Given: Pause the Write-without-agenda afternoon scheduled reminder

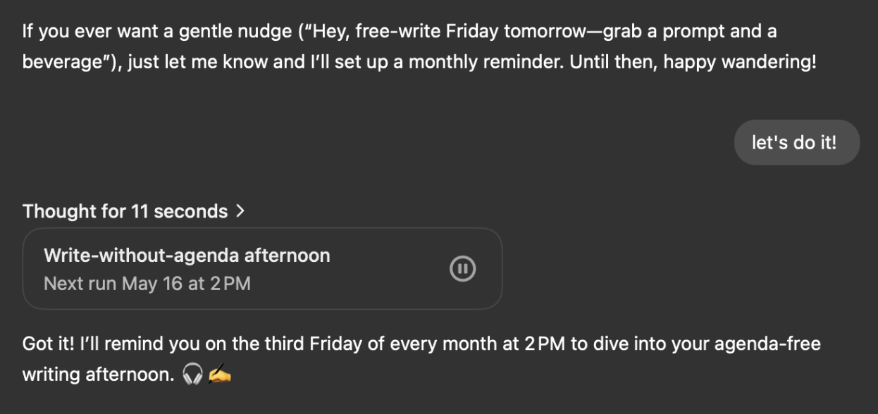Looking at the screenshot, I should [462, 268].
